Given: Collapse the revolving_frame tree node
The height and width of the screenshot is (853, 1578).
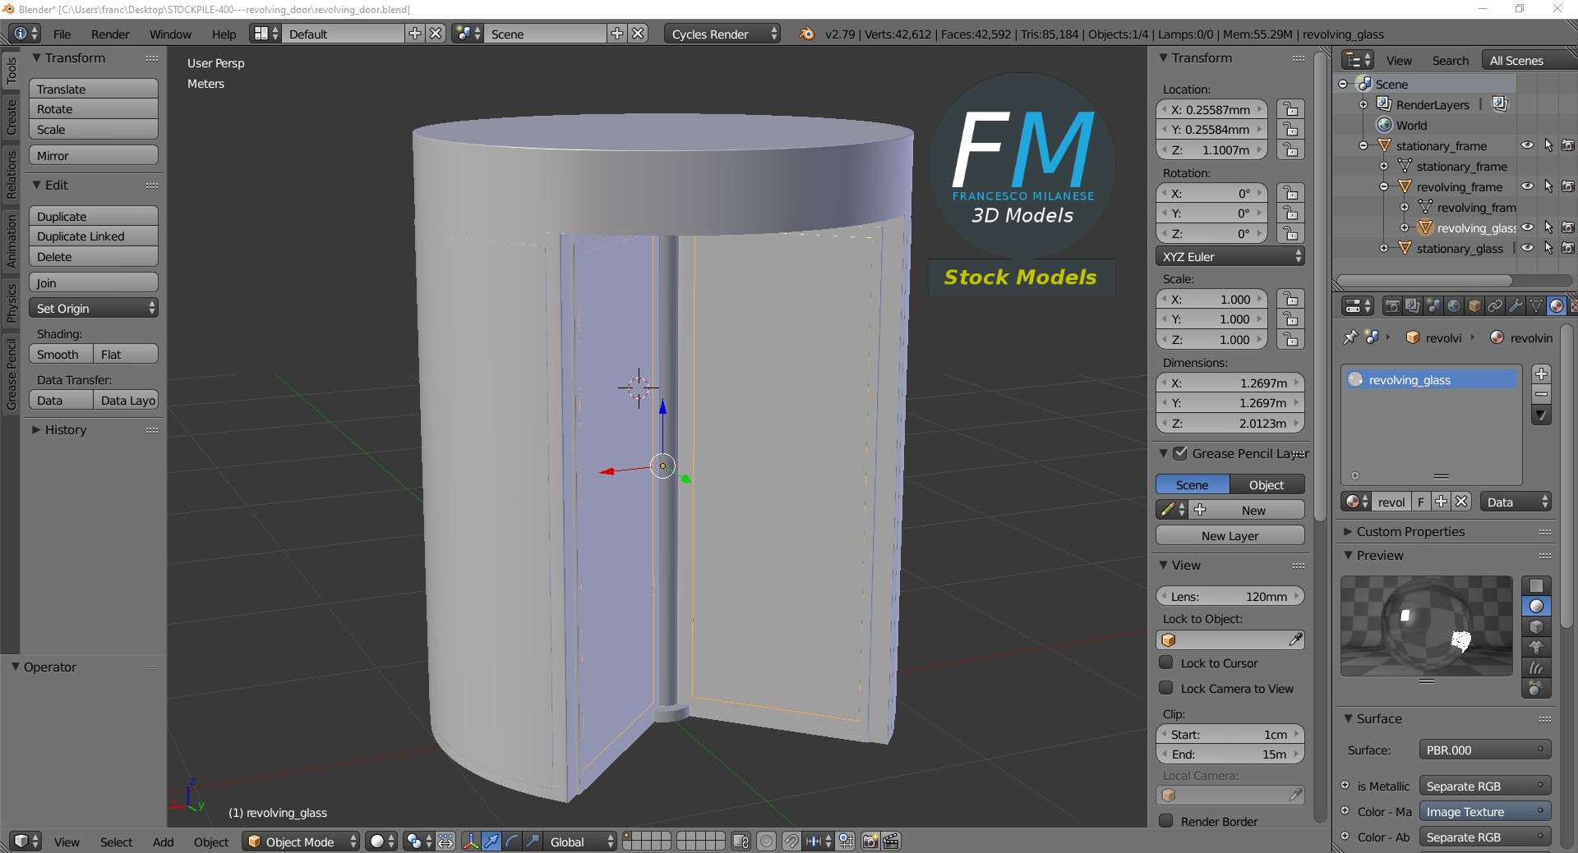Looking at the screenshot, I should click(x=1384, y=186).
